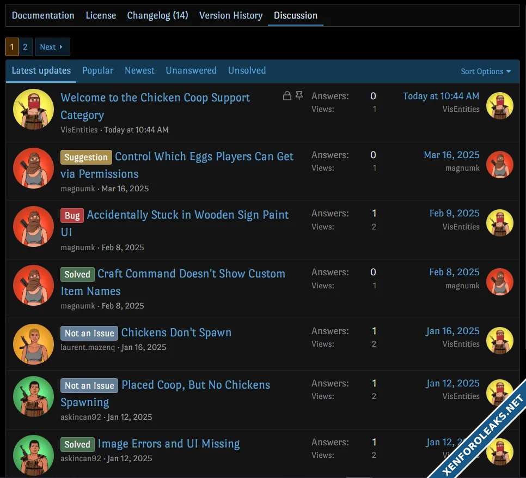Viewport: 526px width, 478px height.
Task: Click the lock icon on Welcome thread
Action: (x=287, y=96)
